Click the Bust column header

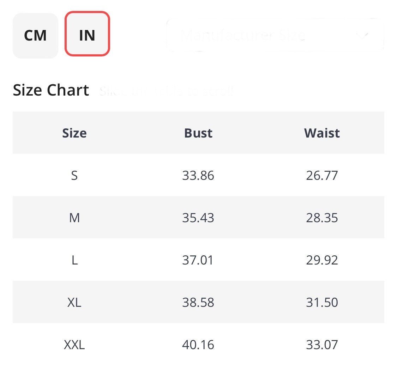point(198,133)
